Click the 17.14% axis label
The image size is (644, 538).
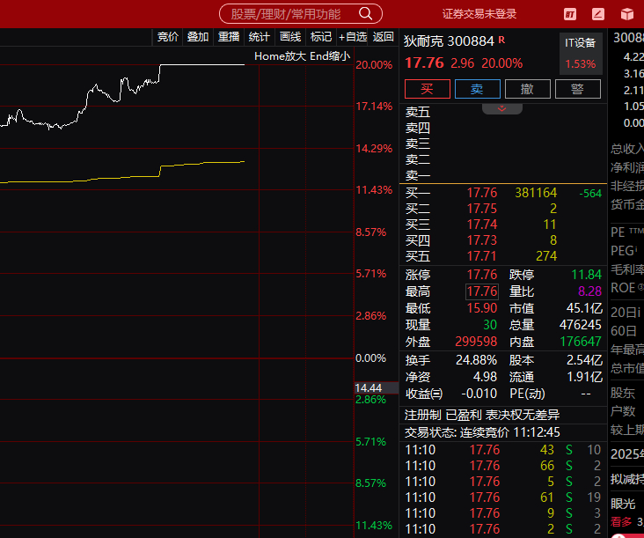[374, 107]
